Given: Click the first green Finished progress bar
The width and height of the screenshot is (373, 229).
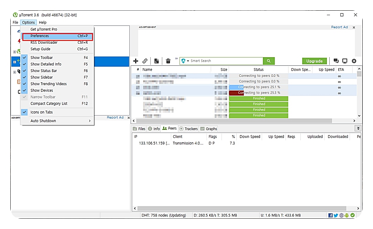Looking at the screenshot, I should tap(258, 98).
